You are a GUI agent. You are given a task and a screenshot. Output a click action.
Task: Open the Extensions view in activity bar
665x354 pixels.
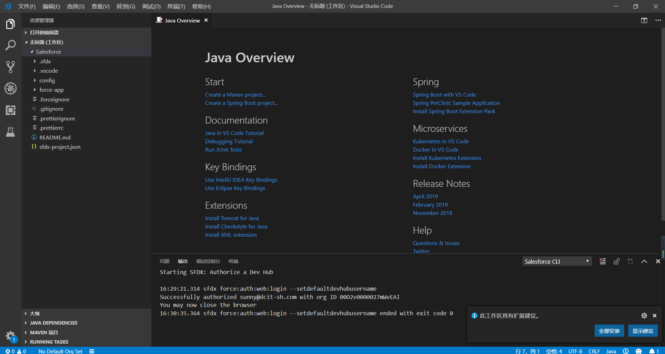(x=10, y=110)
